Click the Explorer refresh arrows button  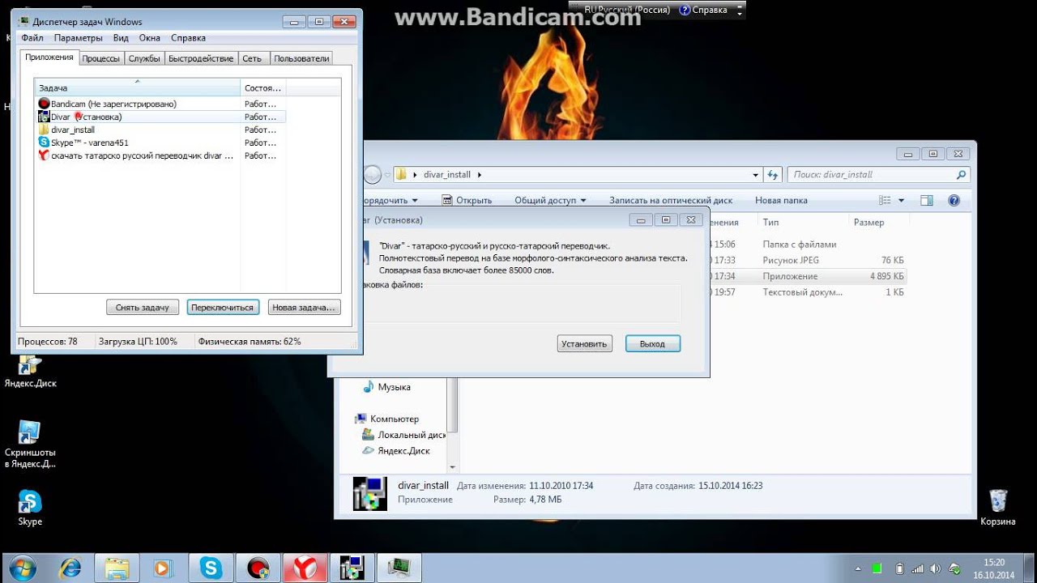pos(773,174)
